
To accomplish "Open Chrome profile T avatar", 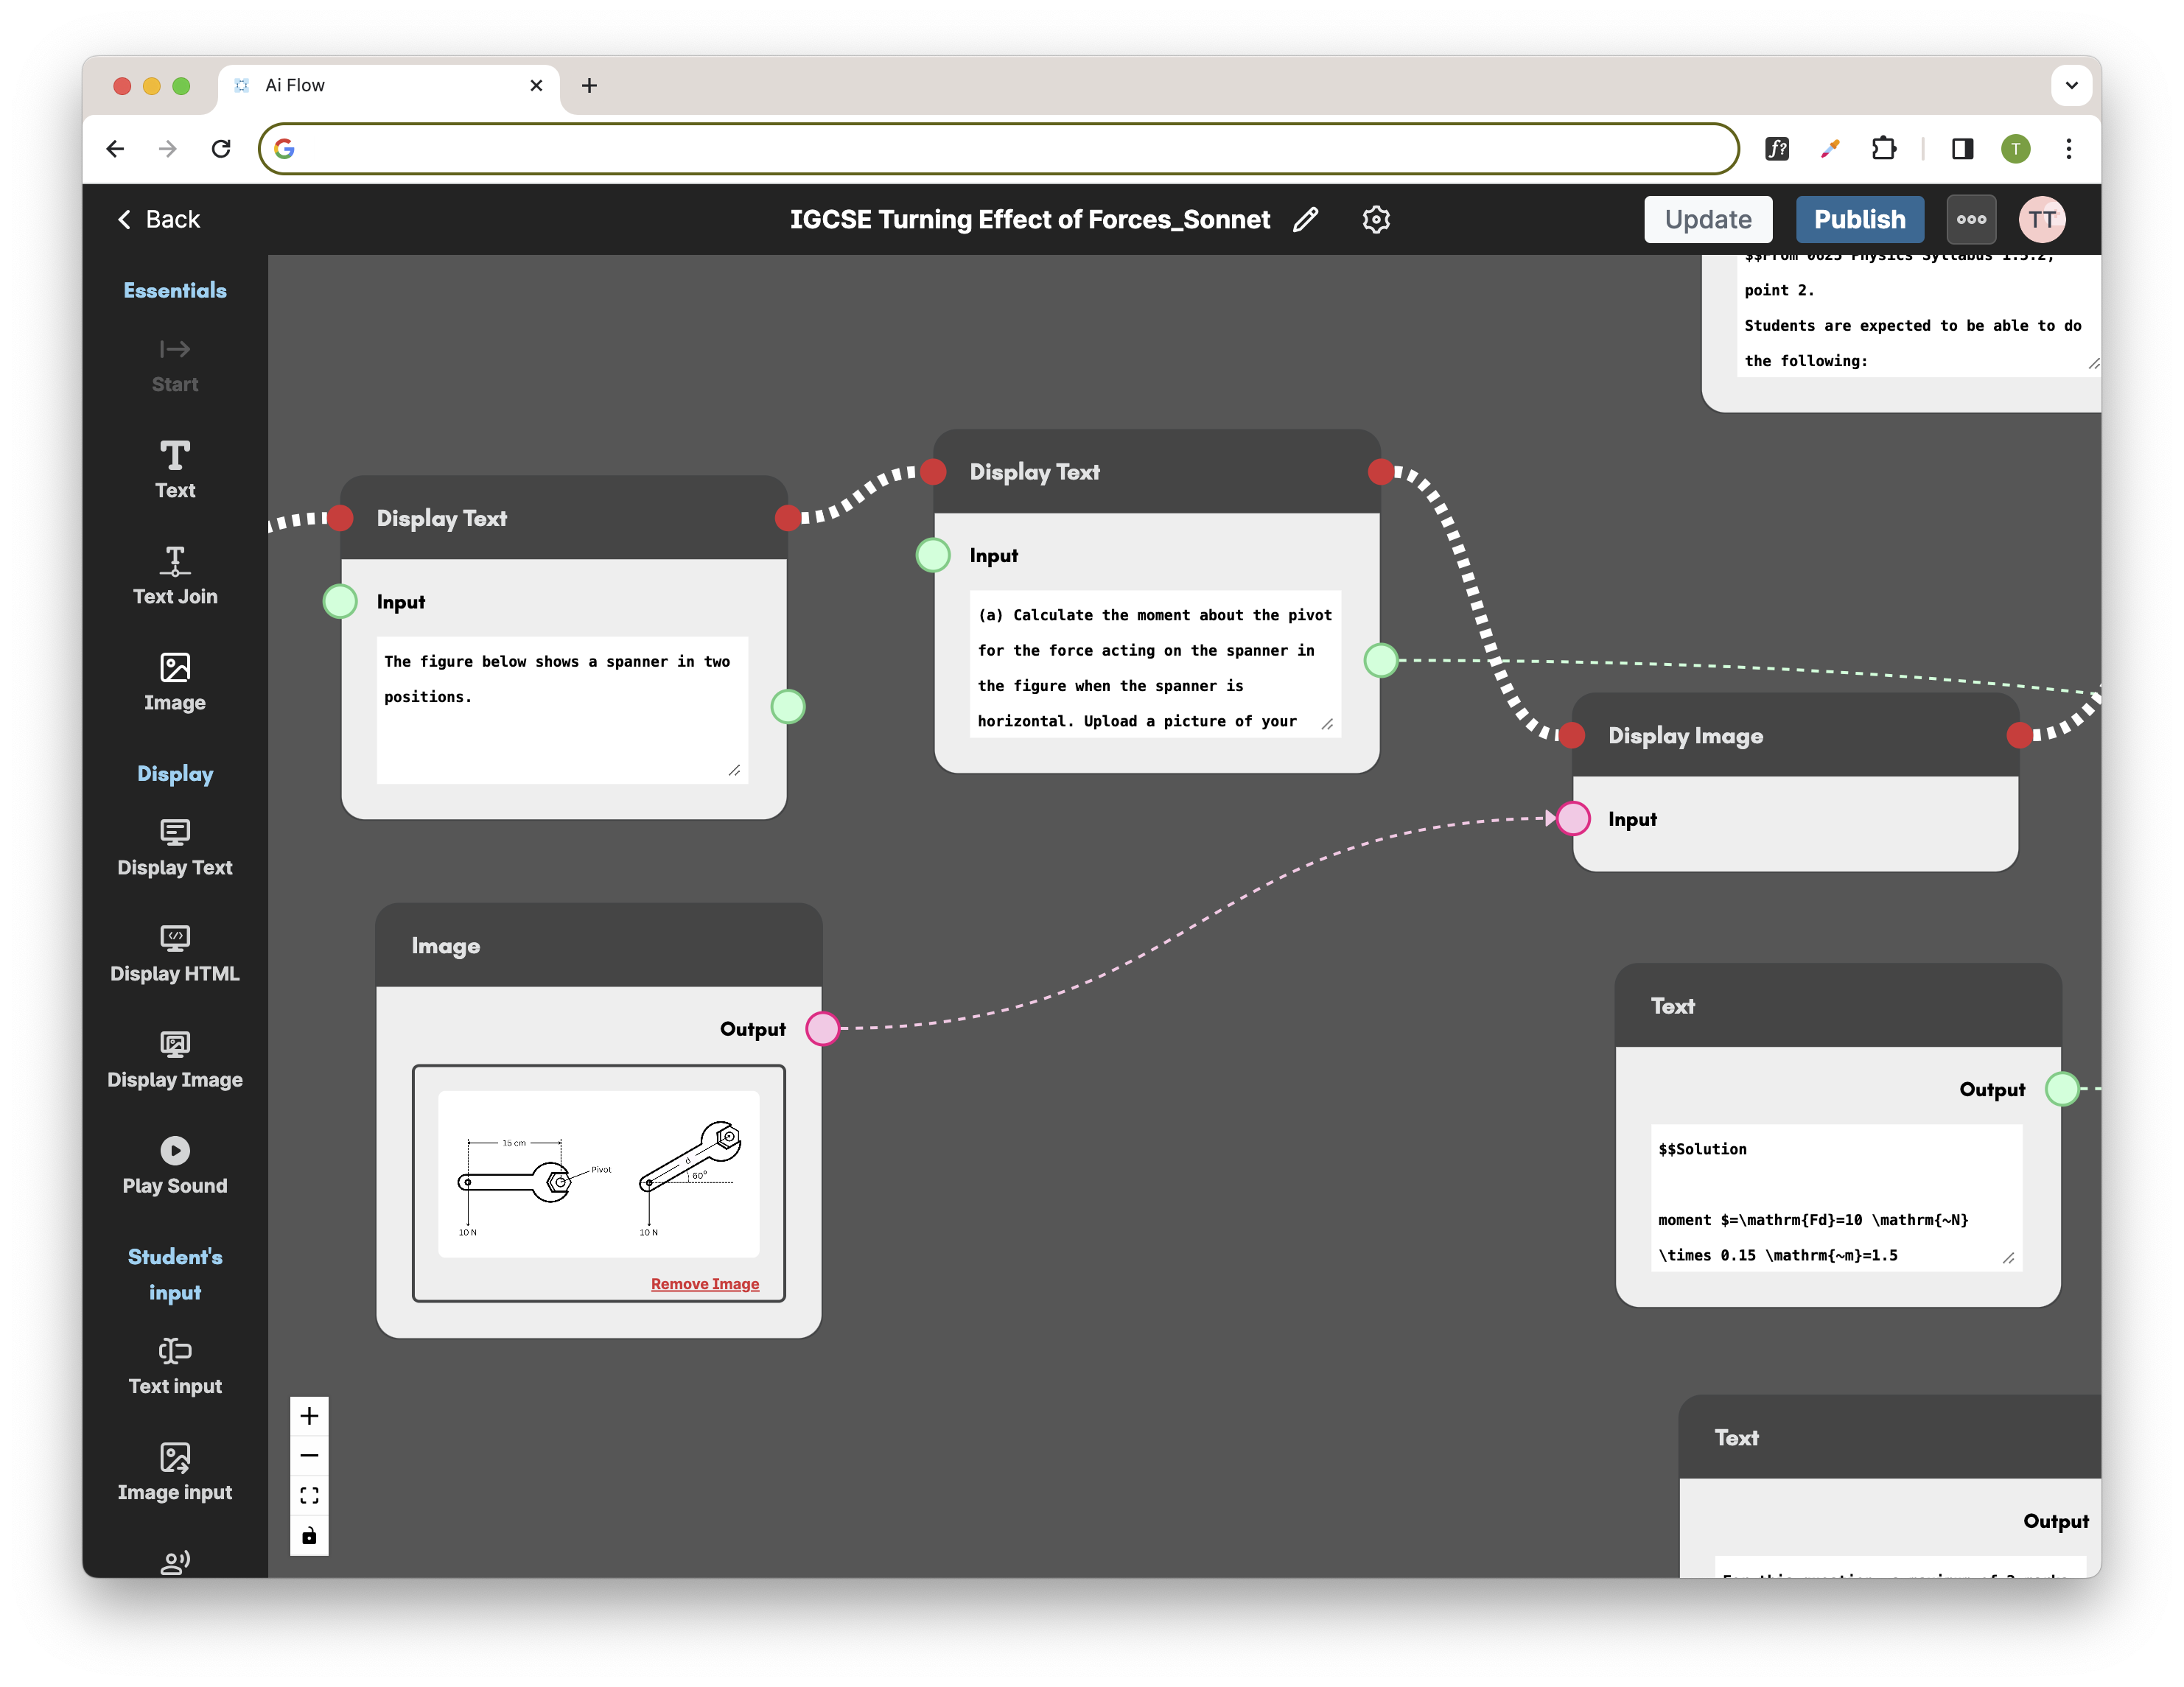I will tap(2015, 149).
